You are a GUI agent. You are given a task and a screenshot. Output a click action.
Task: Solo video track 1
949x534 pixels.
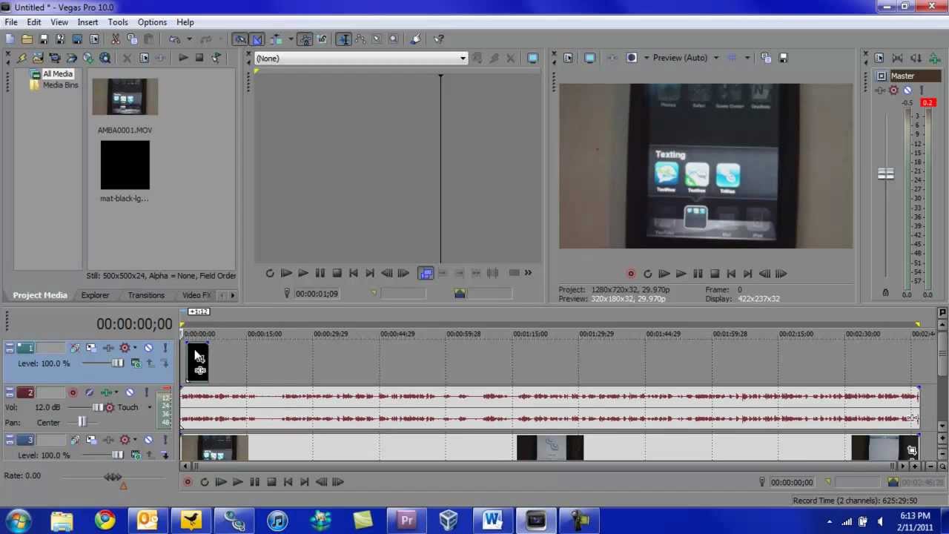click(x=165, y=348)
